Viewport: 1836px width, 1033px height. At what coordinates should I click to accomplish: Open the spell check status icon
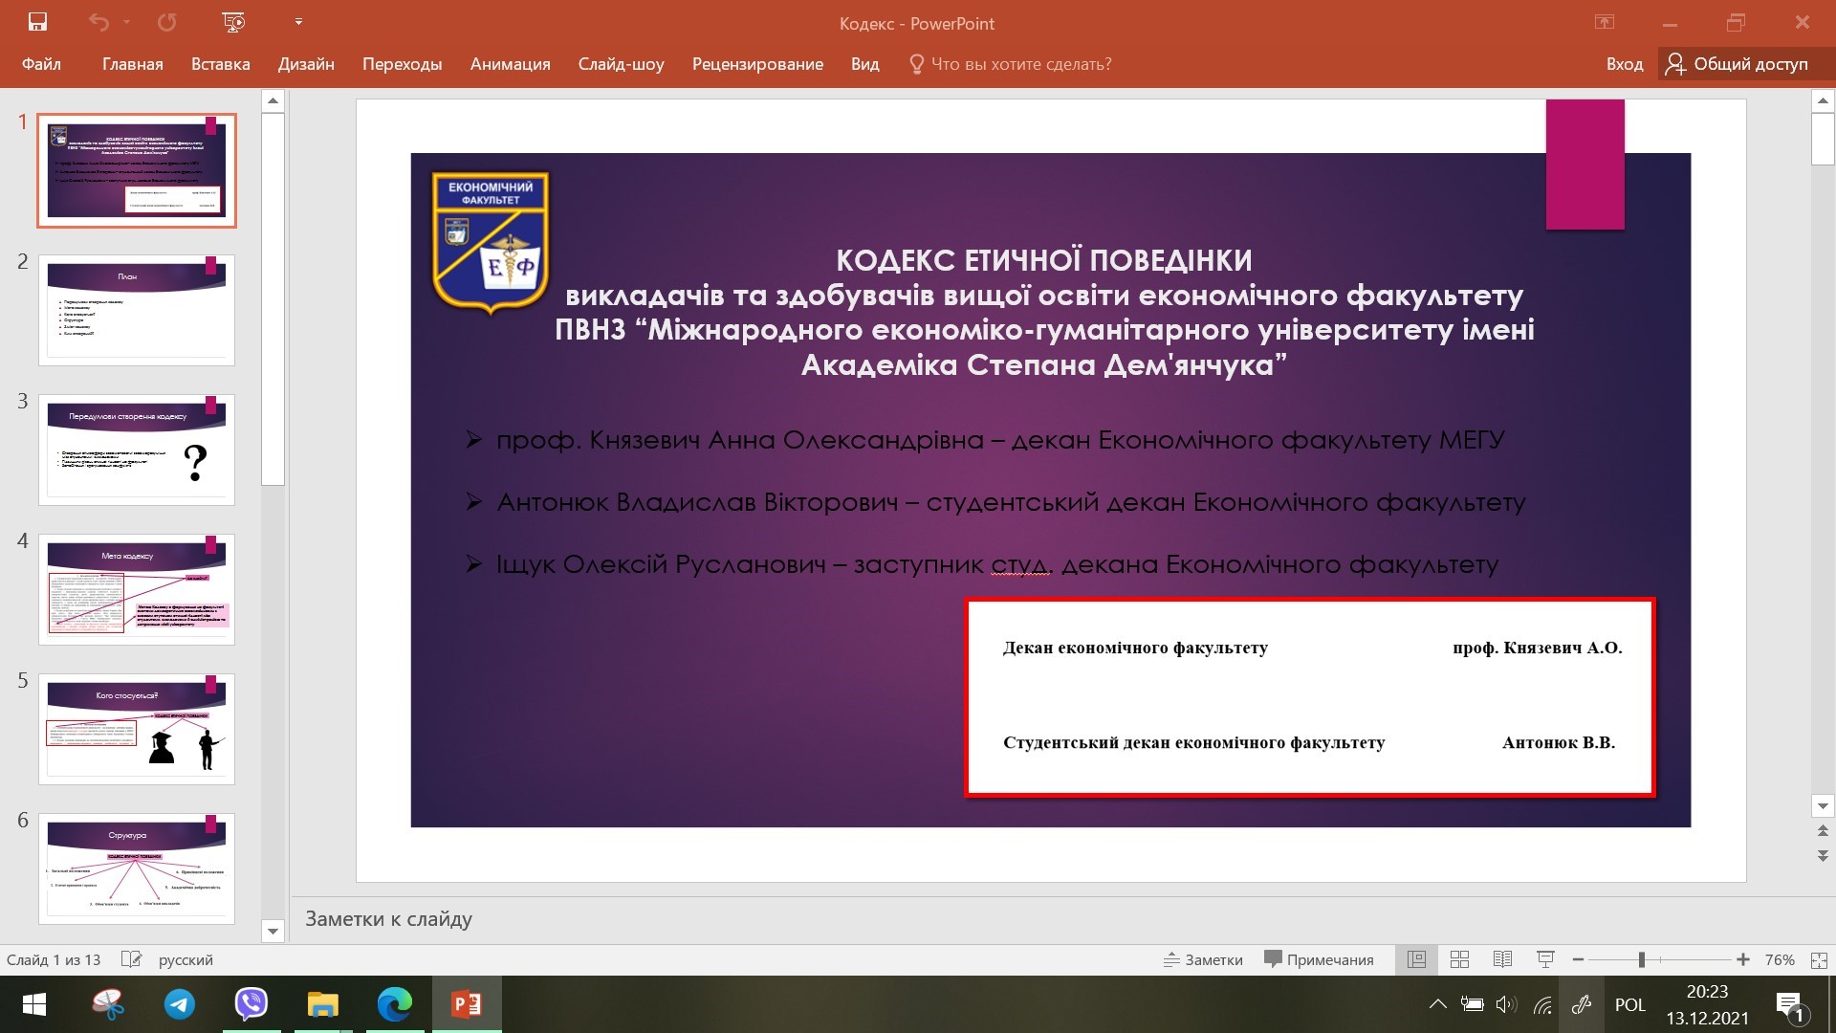click(132, 959)
